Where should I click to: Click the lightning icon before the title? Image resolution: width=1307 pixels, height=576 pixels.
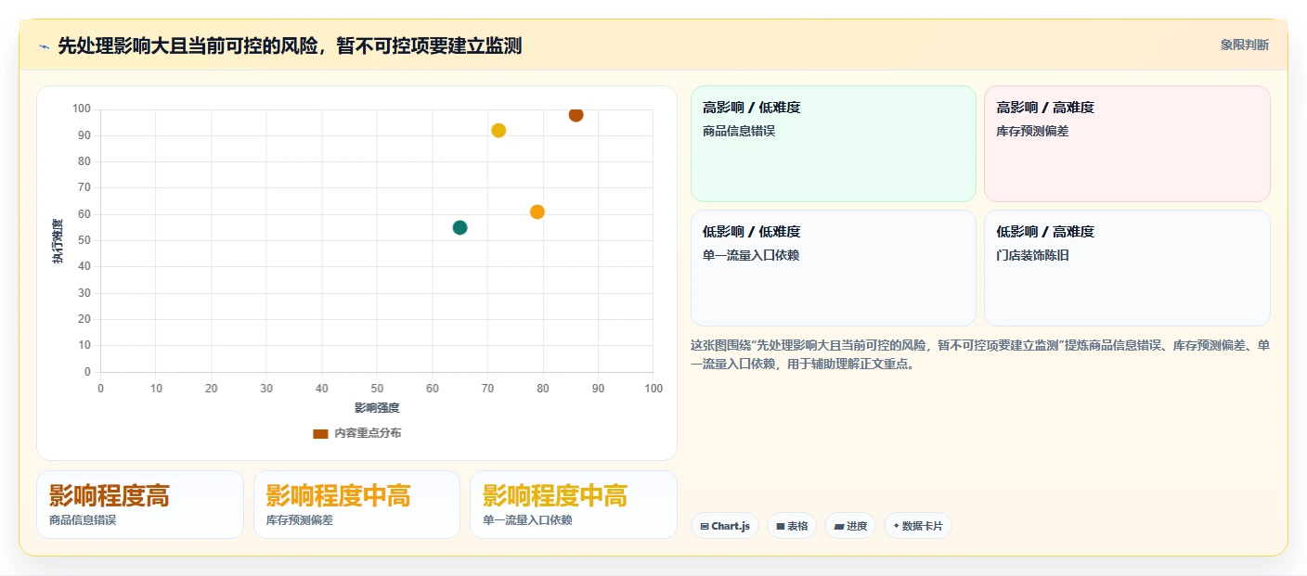point(44,45)
